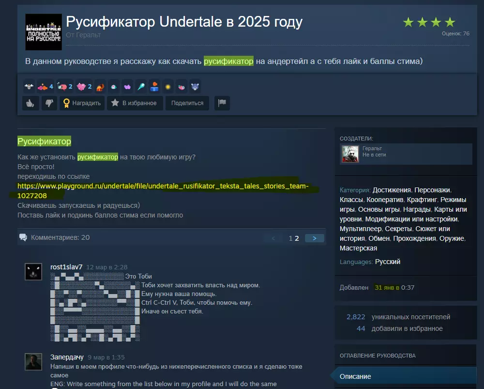Click the Прохождения category label

click(415, 238)
